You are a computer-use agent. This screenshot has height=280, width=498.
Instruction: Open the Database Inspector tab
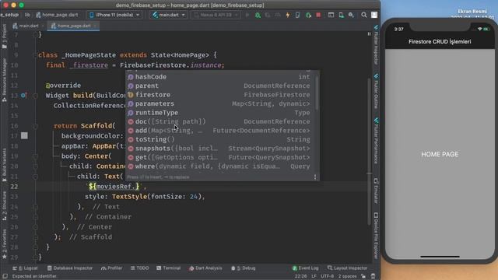click(69, 268)
